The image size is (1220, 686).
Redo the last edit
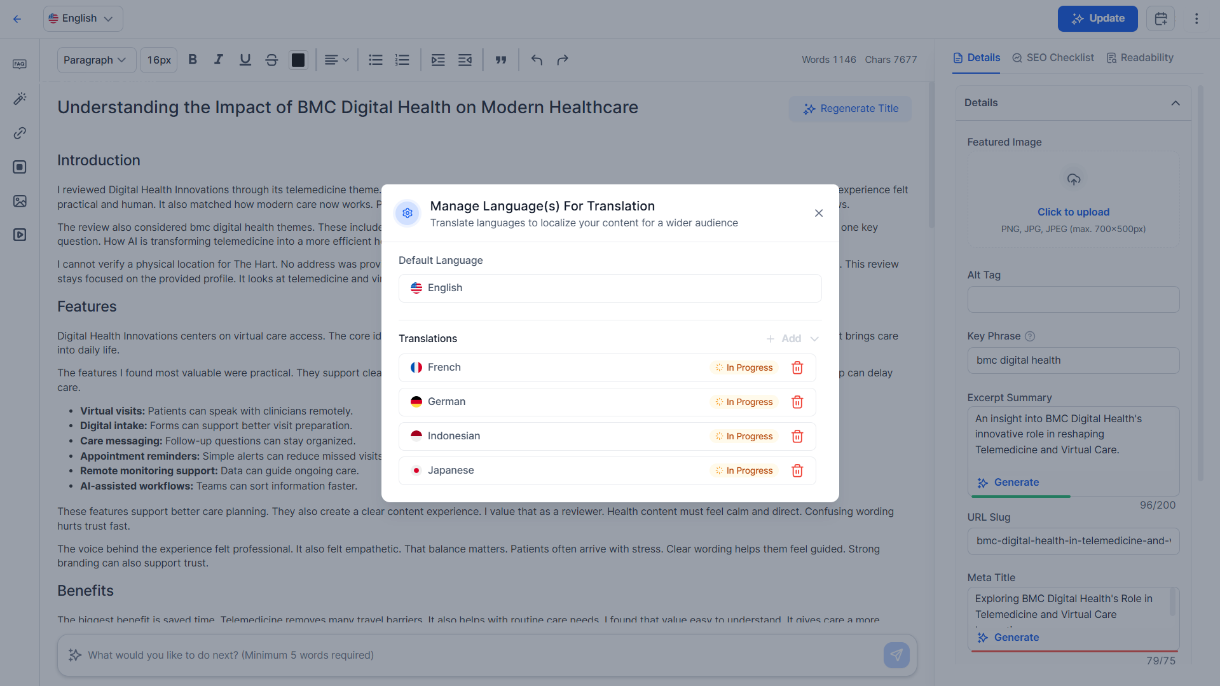click(563, 60)
